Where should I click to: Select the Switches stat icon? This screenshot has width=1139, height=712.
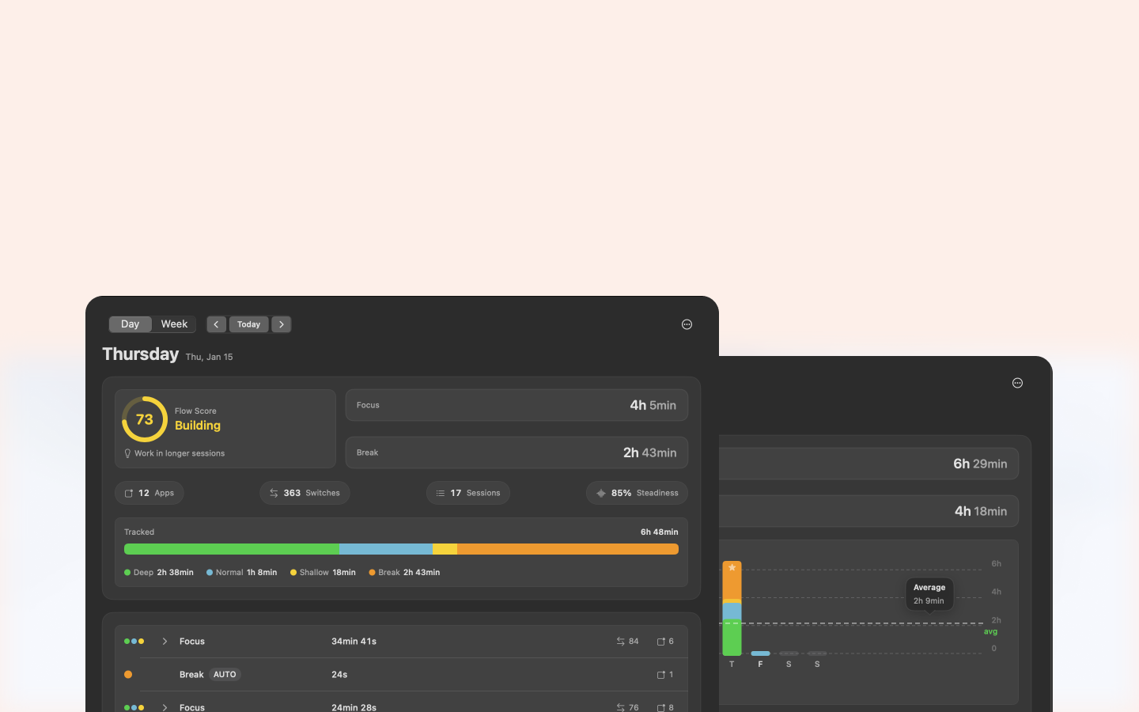(272, 493)
